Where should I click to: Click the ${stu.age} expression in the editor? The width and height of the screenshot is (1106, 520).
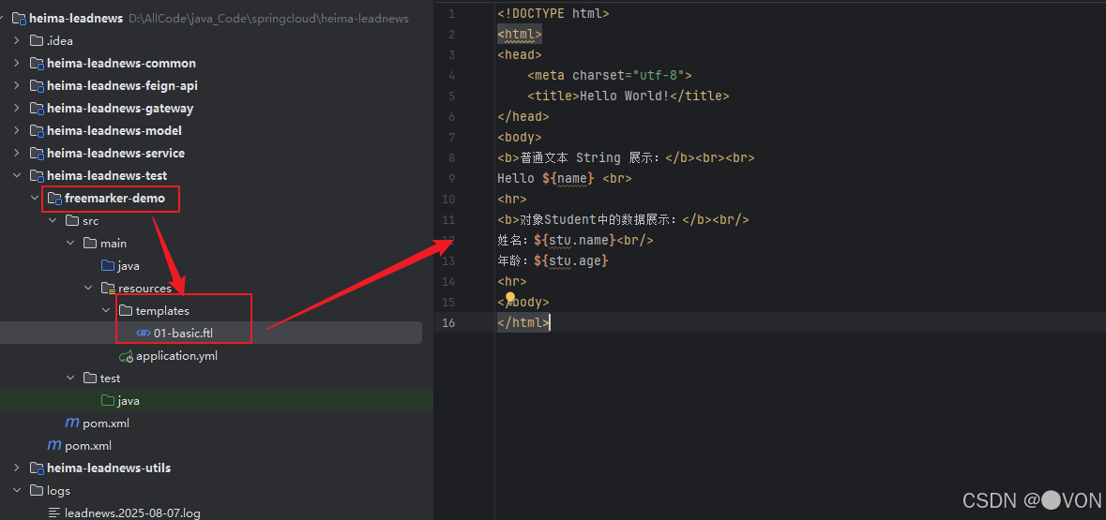pyautogui.click(x=571, y=260)
